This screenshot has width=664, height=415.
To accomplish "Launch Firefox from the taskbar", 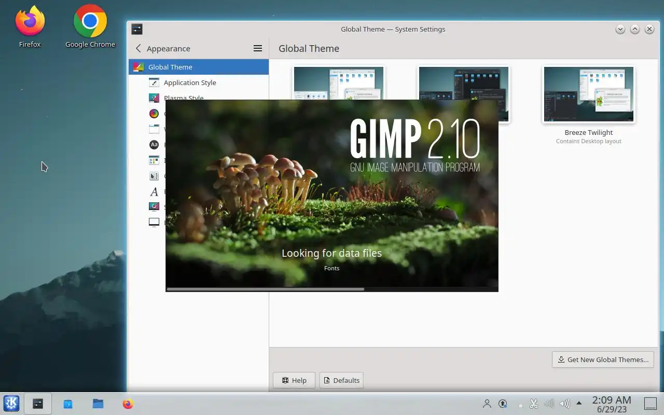I will pyautogui.click(x=128, y=404).
